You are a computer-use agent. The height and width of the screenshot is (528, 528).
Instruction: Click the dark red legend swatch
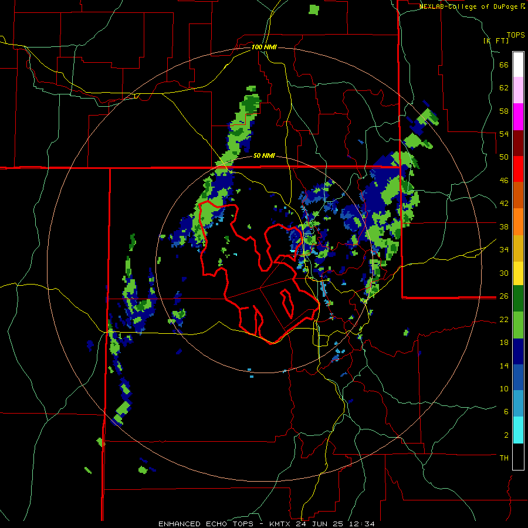(518, 143)
